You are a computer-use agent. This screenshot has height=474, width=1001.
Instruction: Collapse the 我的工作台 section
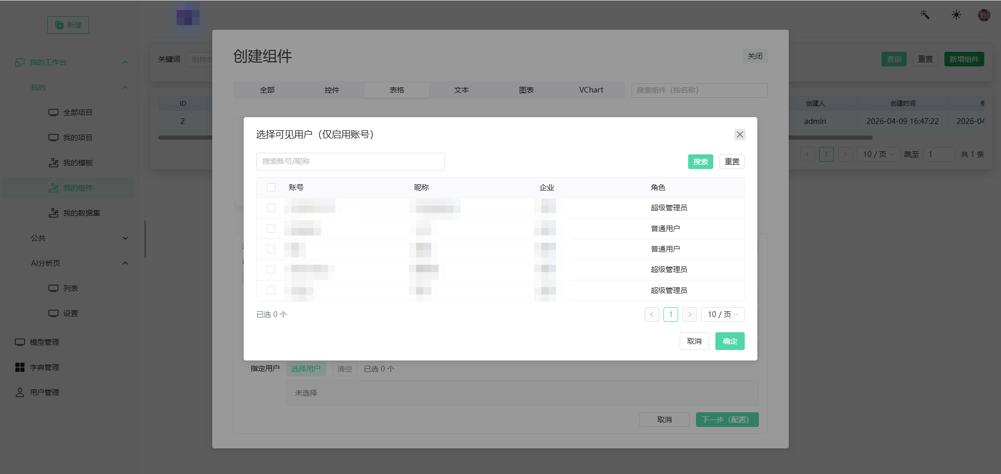[125, 62]
